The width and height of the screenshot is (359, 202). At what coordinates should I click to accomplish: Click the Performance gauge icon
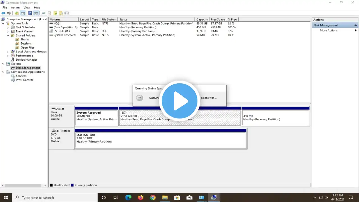tap(13, 56)
